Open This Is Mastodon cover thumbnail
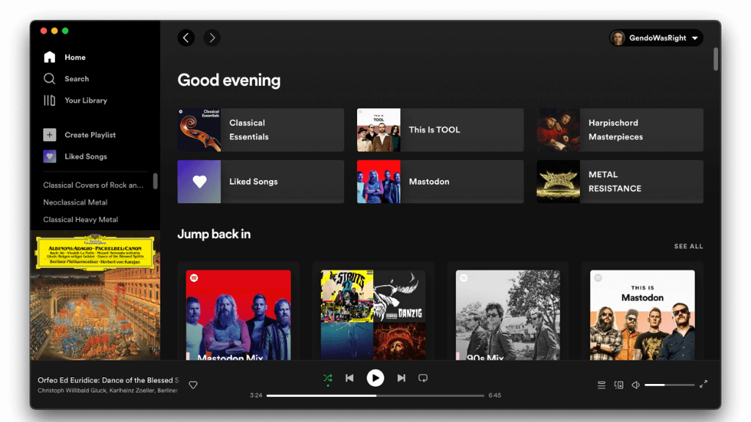 click(x=642, y=315)
